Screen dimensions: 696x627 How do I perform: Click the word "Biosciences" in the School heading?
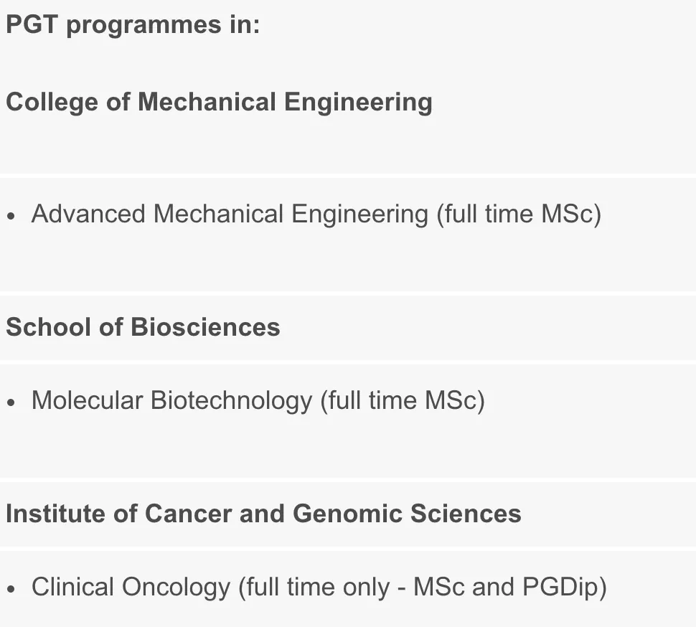(x=205, y=327)
